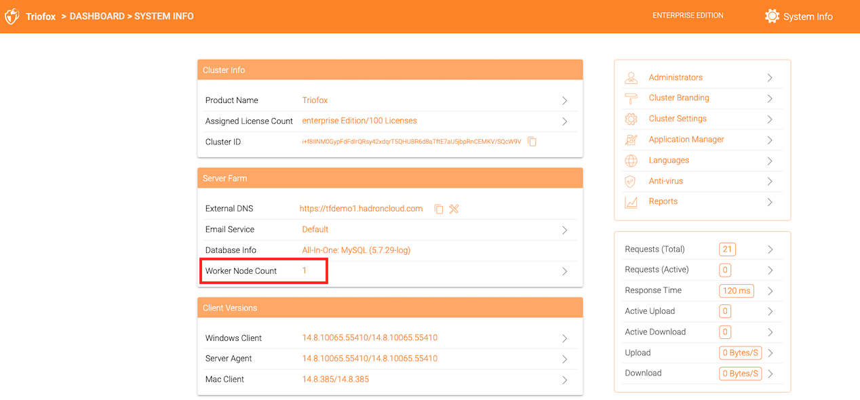Click the Triofox brand name in the header
Viewport: 860px width, 400px height.
41,17
